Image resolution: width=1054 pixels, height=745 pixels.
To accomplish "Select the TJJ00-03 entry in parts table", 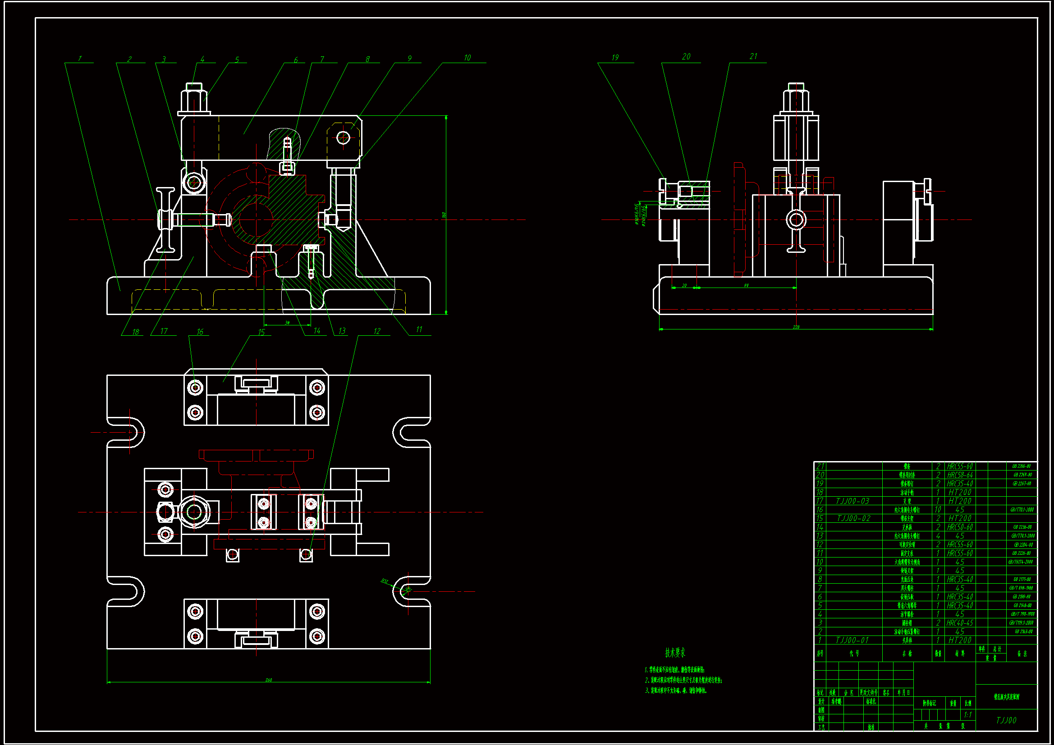I will tap(852, 501).
